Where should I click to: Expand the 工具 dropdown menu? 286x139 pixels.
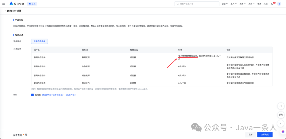point(234,4)
